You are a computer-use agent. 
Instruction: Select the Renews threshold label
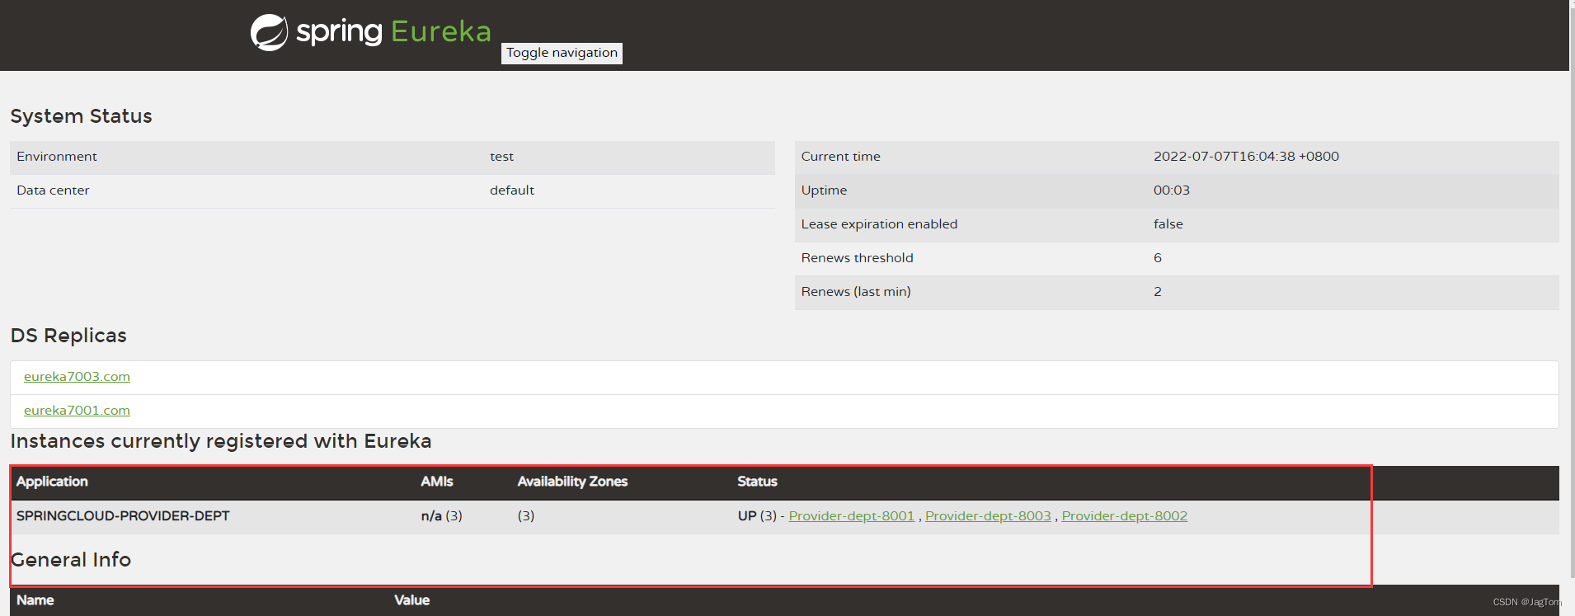pyautogui.click(x=857, y=258)
